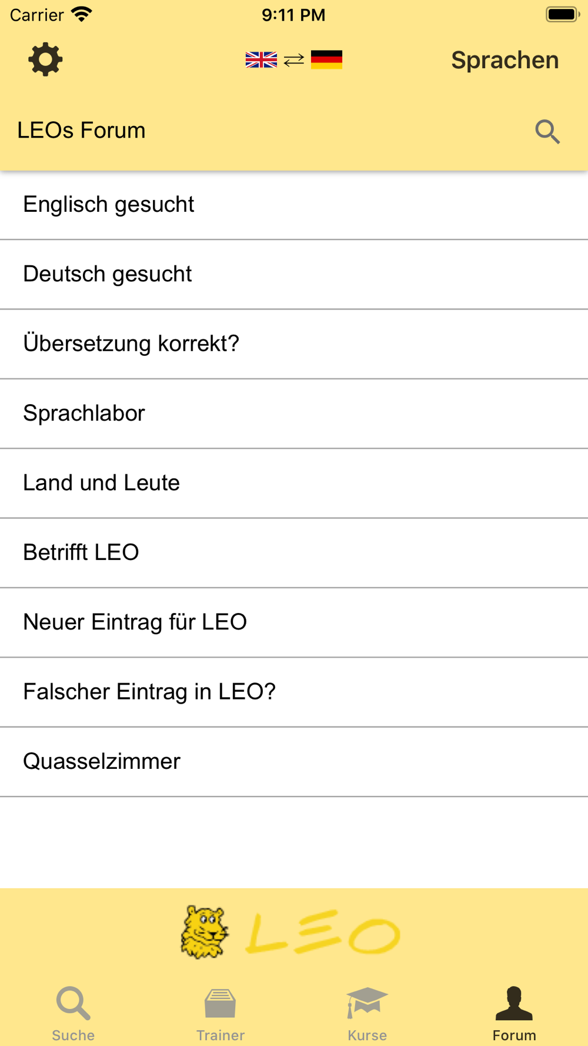Choose the Land und Leute forum
This screenshot has width=588, height=1046.
[294, 483]
